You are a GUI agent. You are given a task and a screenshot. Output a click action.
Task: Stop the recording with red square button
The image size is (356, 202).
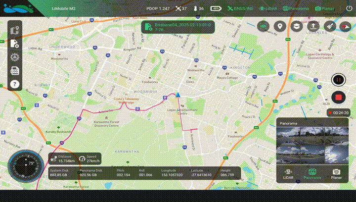click(338, 97)
